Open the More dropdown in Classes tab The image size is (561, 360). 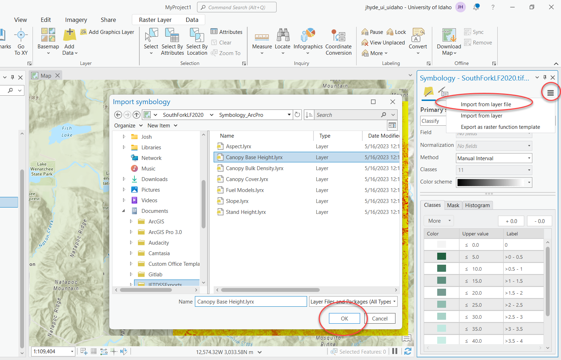click(439, 221)
